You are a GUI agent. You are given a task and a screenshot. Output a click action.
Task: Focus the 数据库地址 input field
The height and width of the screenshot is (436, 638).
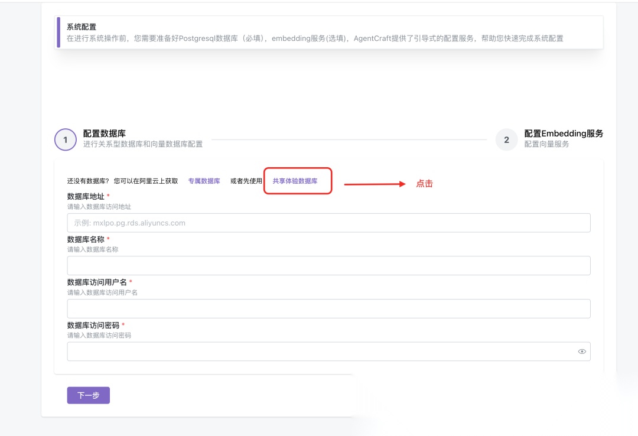click(x=329, y=223)
